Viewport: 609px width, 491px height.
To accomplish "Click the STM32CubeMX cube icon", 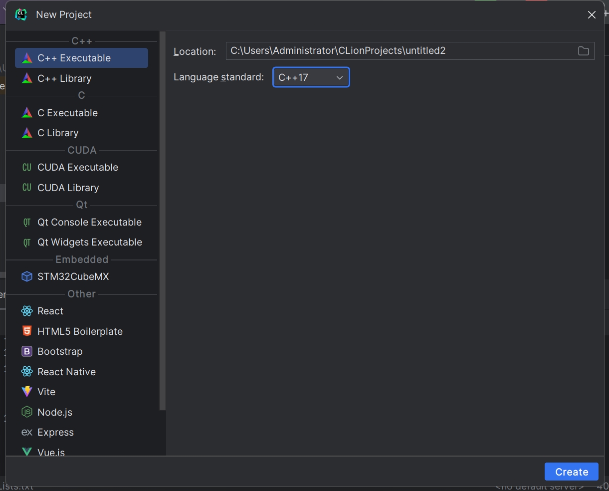I will pyautogui.click(x=27, y=276).
